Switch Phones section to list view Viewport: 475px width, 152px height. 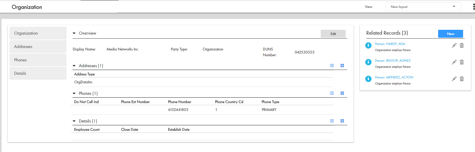point(332,93)
